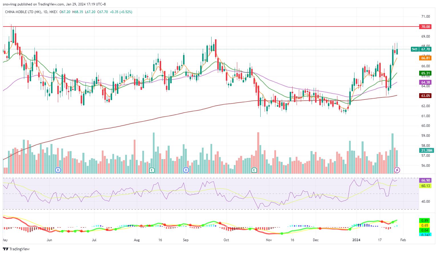Select the dark red moving average label 63.05
The width and height of the screenshot is (438, 254).
pos(425,96)
